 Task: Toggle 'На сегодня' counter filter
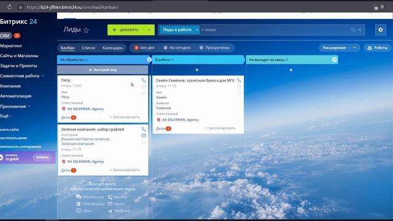tap(177, 48)
